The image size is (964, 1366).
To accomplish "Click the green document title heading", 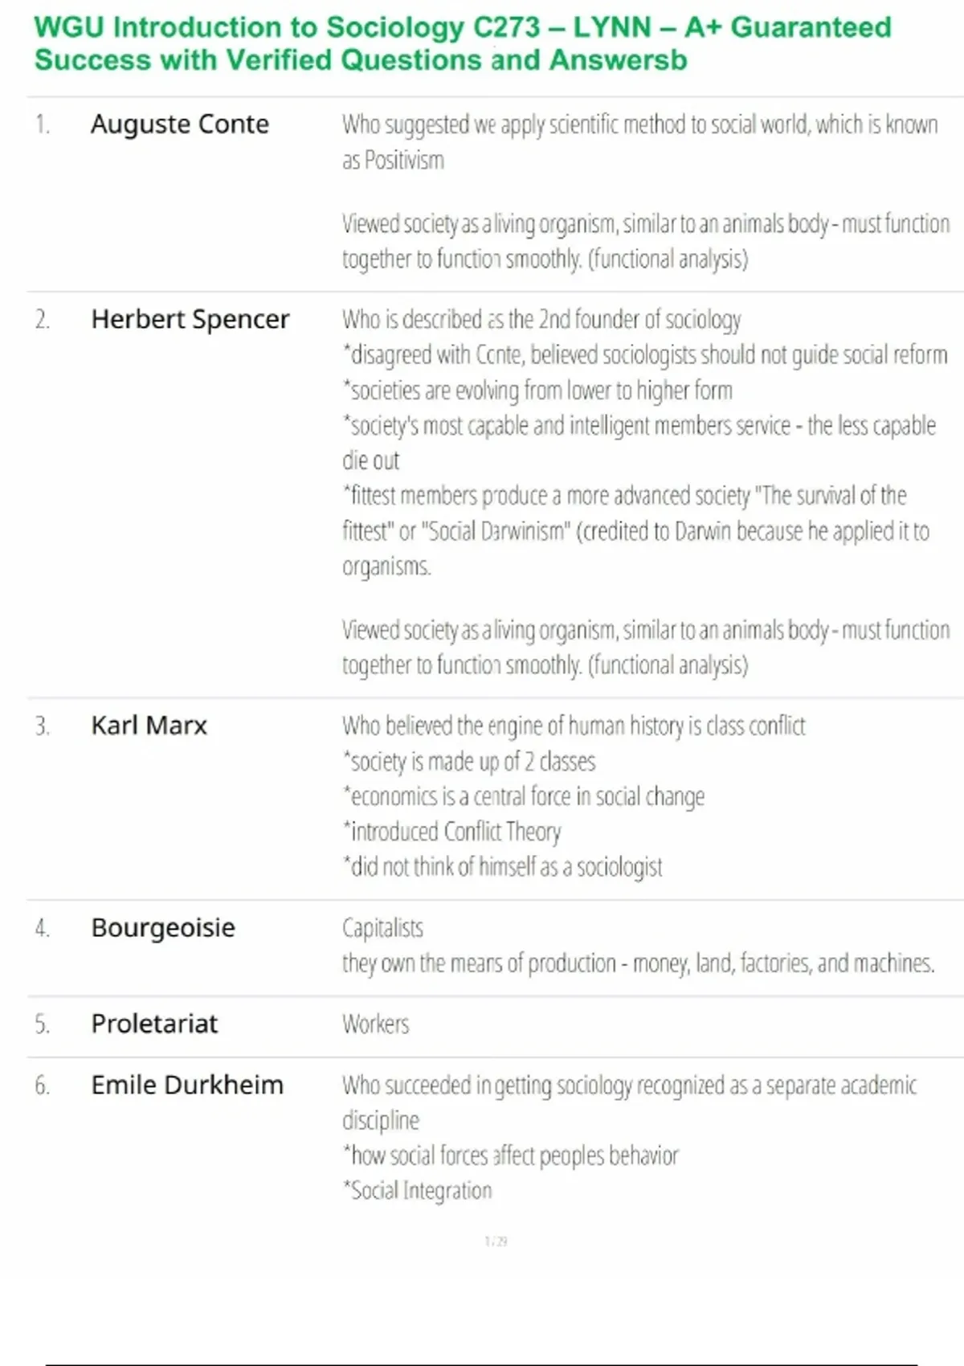I will pyautogui.click(x=463, y=43).
